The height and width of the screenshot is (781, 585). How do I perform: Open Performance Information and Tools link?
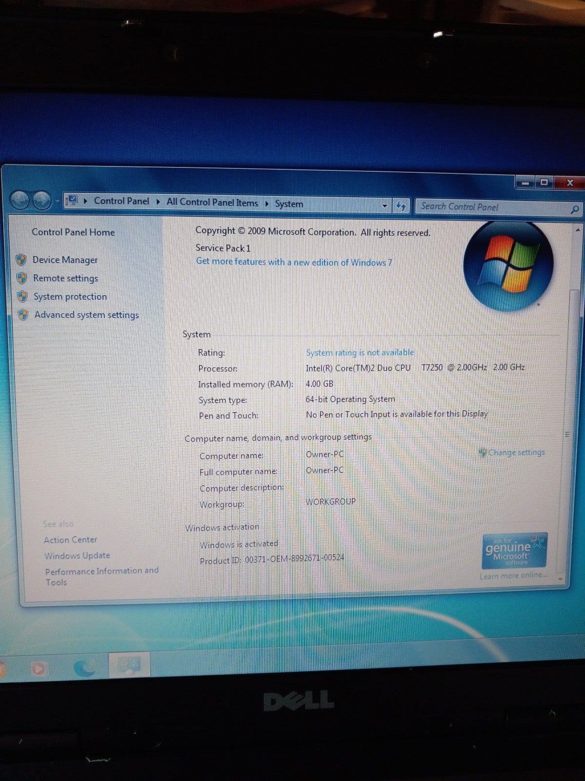tap(101, 576)
